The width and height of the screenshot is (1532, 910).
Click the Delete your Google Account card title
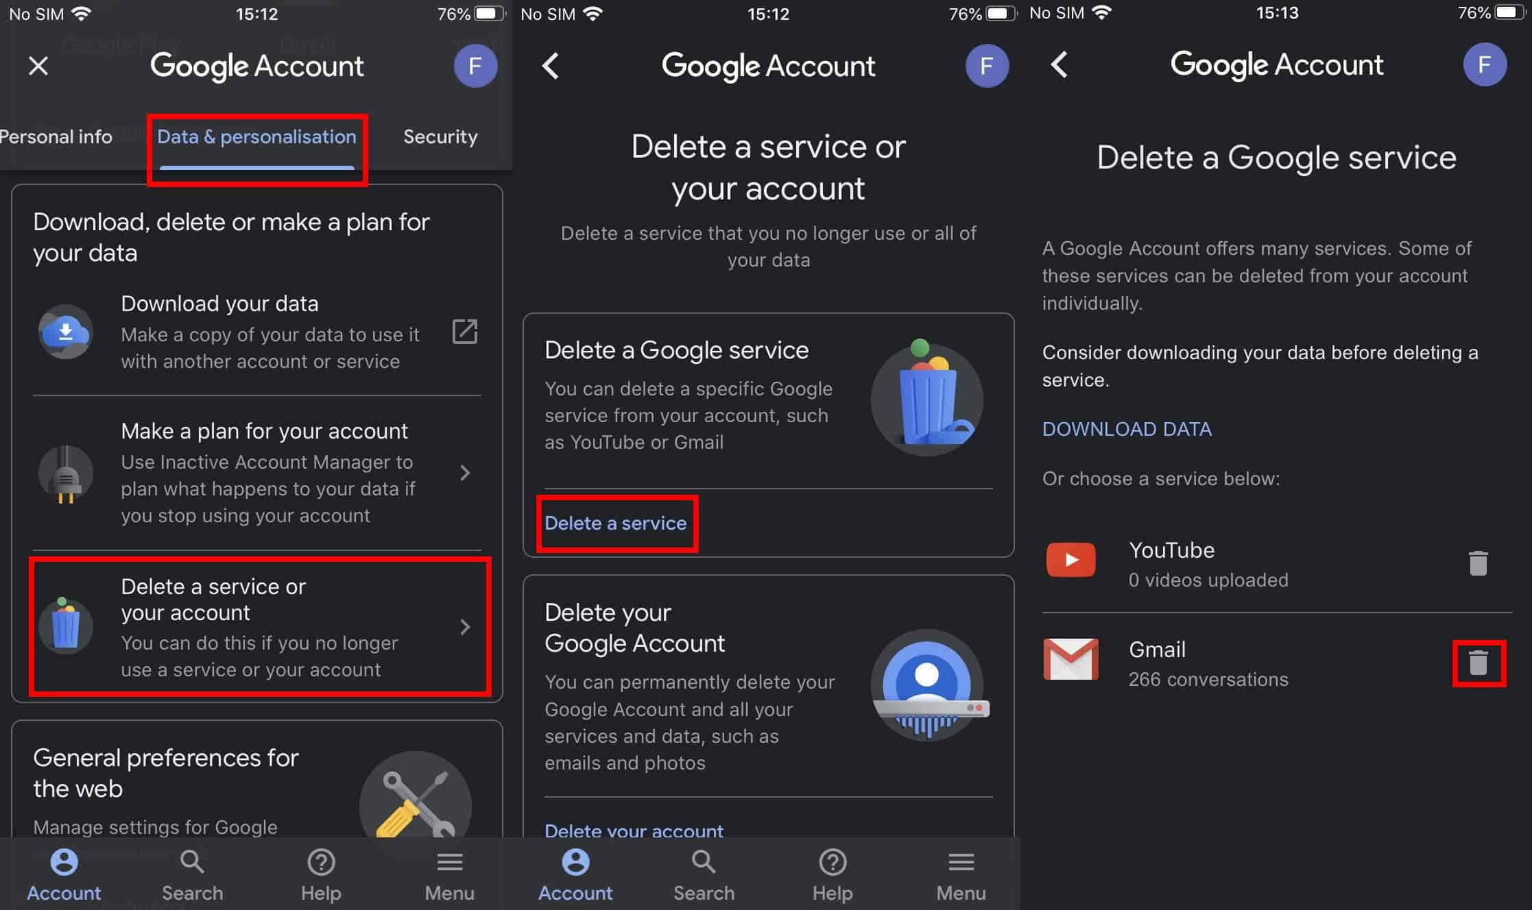coord(634,628)
